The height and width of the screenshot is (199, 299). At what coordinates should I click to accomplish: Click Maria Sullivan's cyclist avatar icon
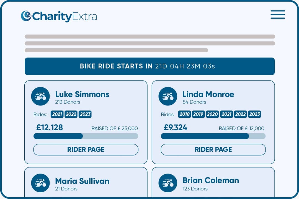coord(40,183)
